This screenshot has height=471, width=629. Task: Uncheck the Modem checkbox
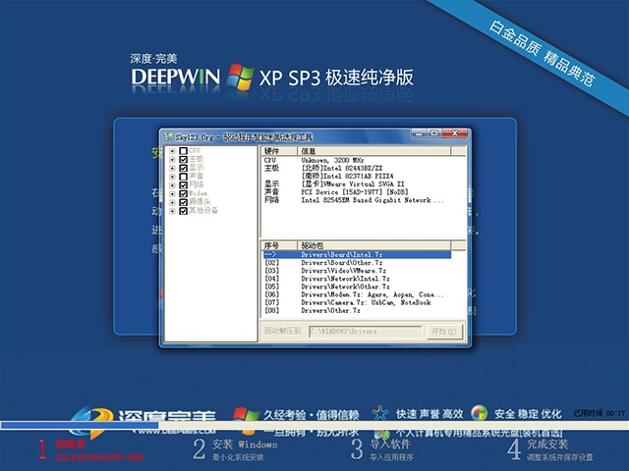pos(184,193)
